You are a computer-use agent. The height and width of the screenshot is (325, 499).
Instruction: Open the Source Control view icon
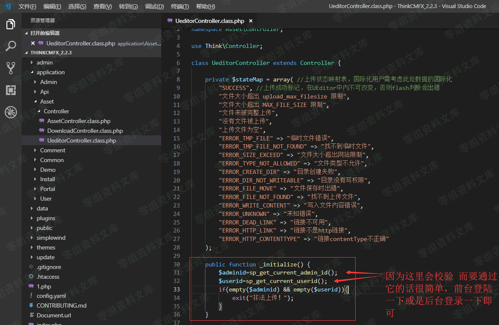(x=11, y=68)
